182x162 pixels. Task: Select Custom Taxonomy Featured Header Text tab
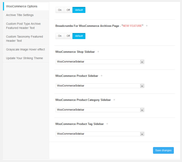point(26,39)
